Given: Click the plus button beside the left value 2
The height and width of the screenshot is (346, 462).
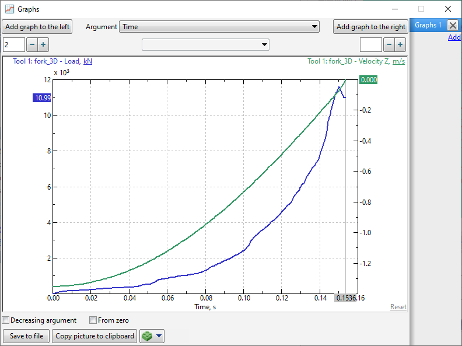Looking at the screenshot, I should point(43,45).
